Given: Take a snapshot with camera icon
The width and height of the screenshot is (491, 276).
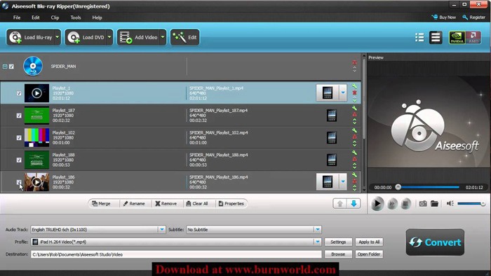Looking at the screenshot, I should (x=423, y=204).
